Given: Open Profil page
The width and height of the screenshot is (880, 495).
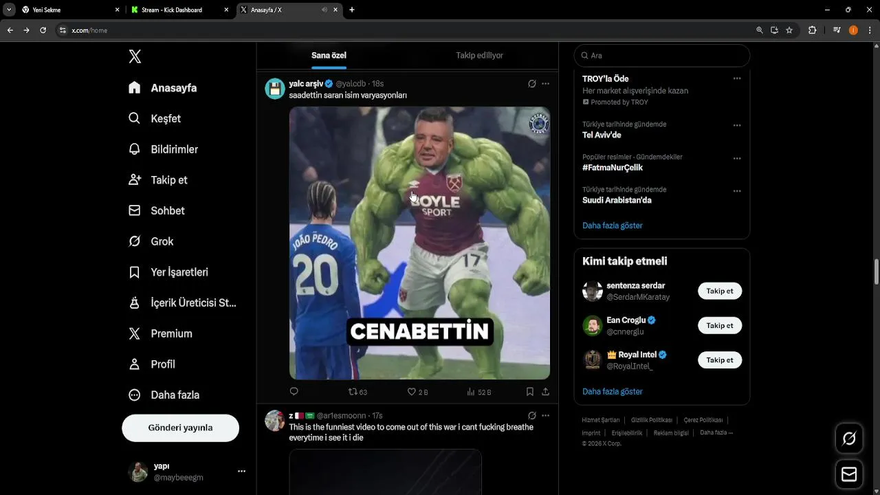Looking at the screenshot, I should (x=152, y=364).
